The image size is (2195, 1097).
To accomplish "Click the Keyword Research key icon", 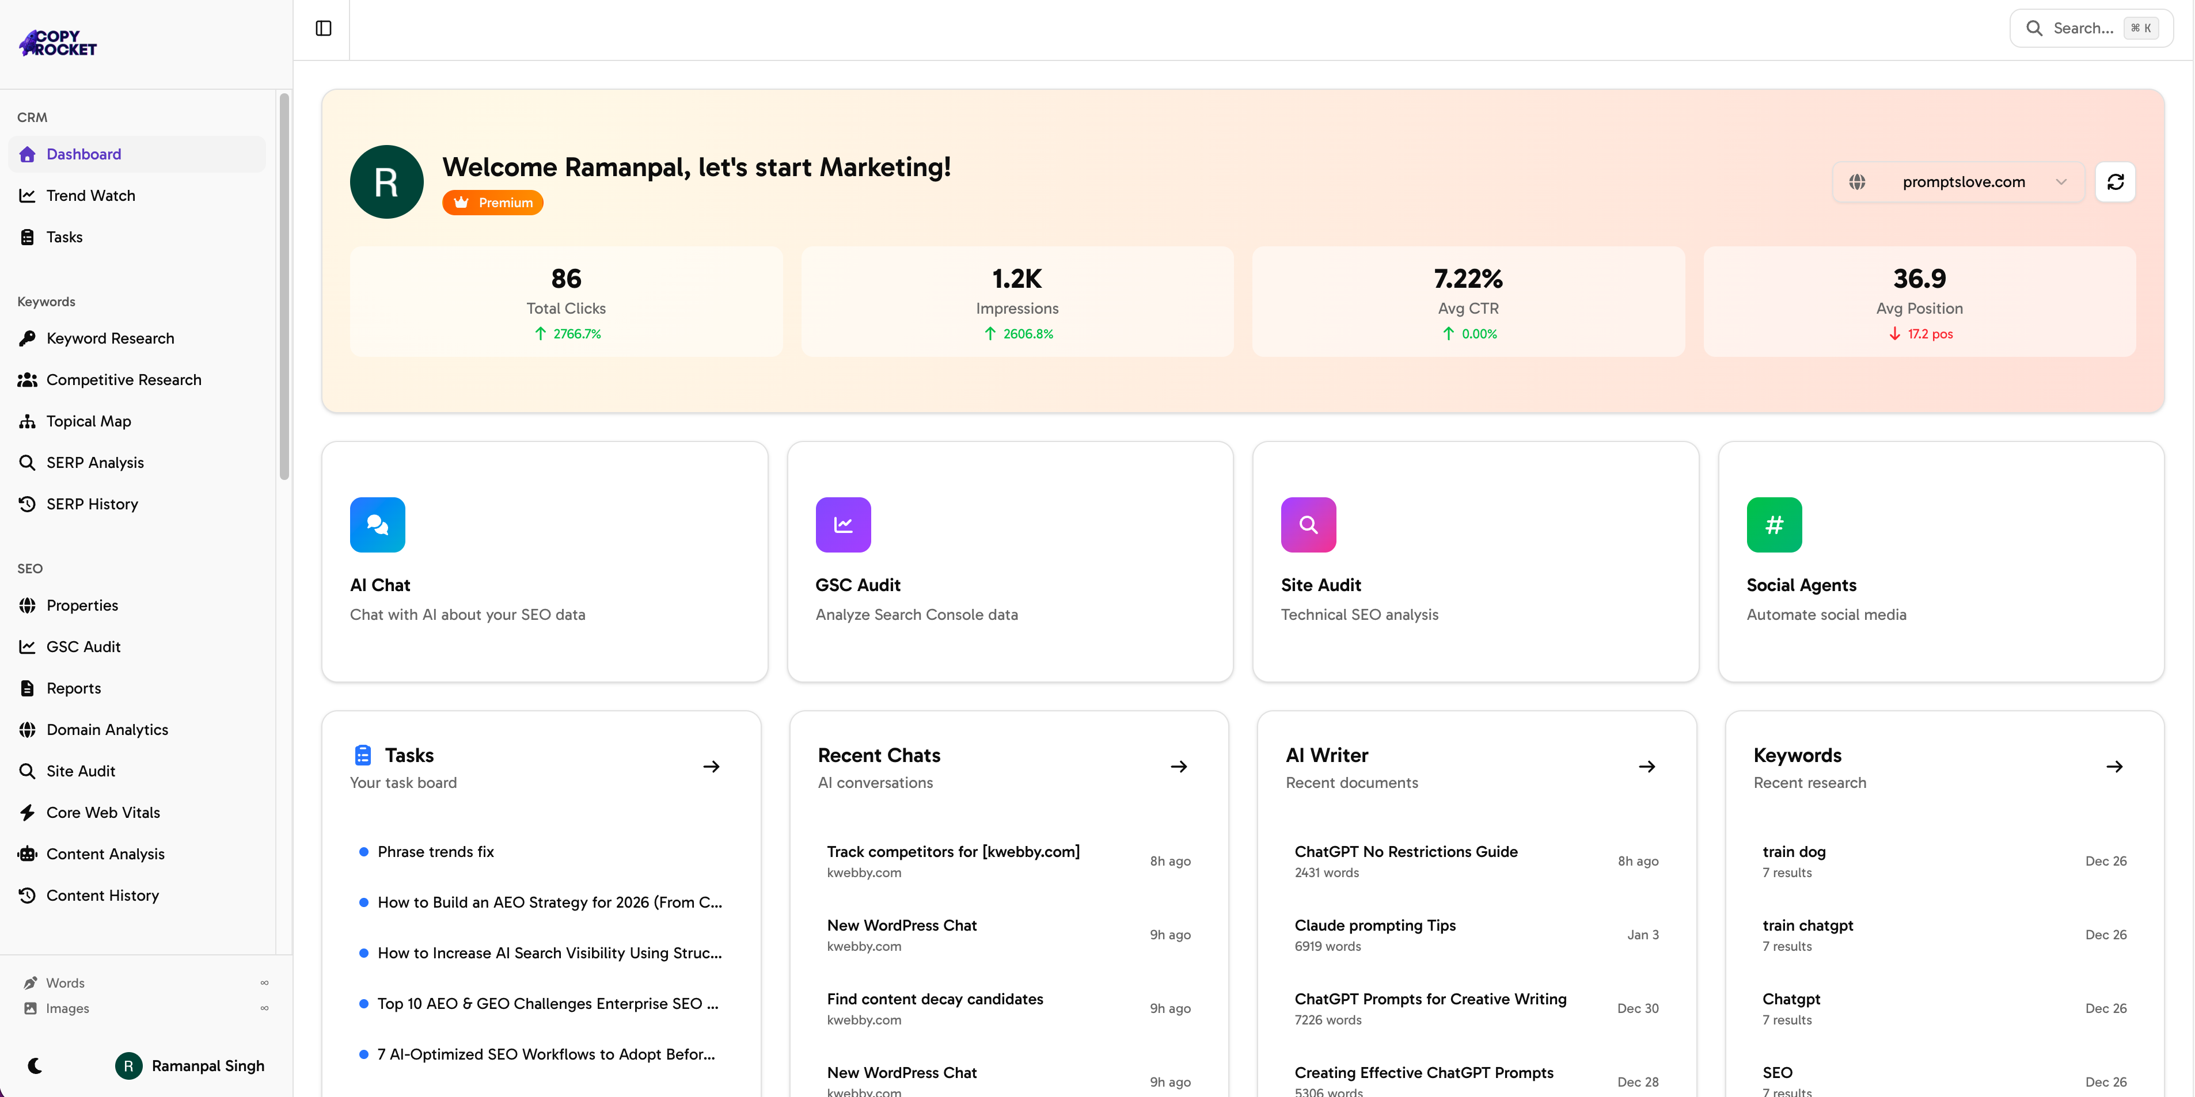I will (x=27, y=338).
